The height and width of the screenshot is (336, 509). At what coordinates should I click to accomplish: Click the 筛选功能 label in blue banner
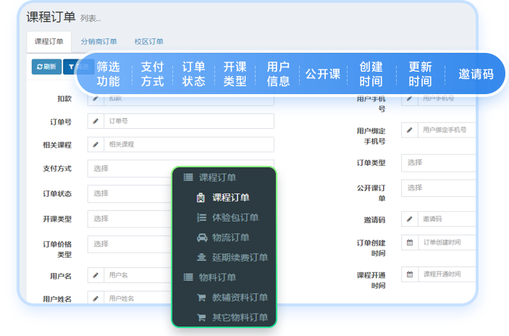pos(109,74)
